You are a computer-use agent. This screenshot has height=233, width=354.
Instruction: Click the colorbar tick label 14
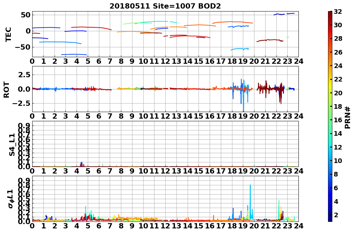(338, 133)
